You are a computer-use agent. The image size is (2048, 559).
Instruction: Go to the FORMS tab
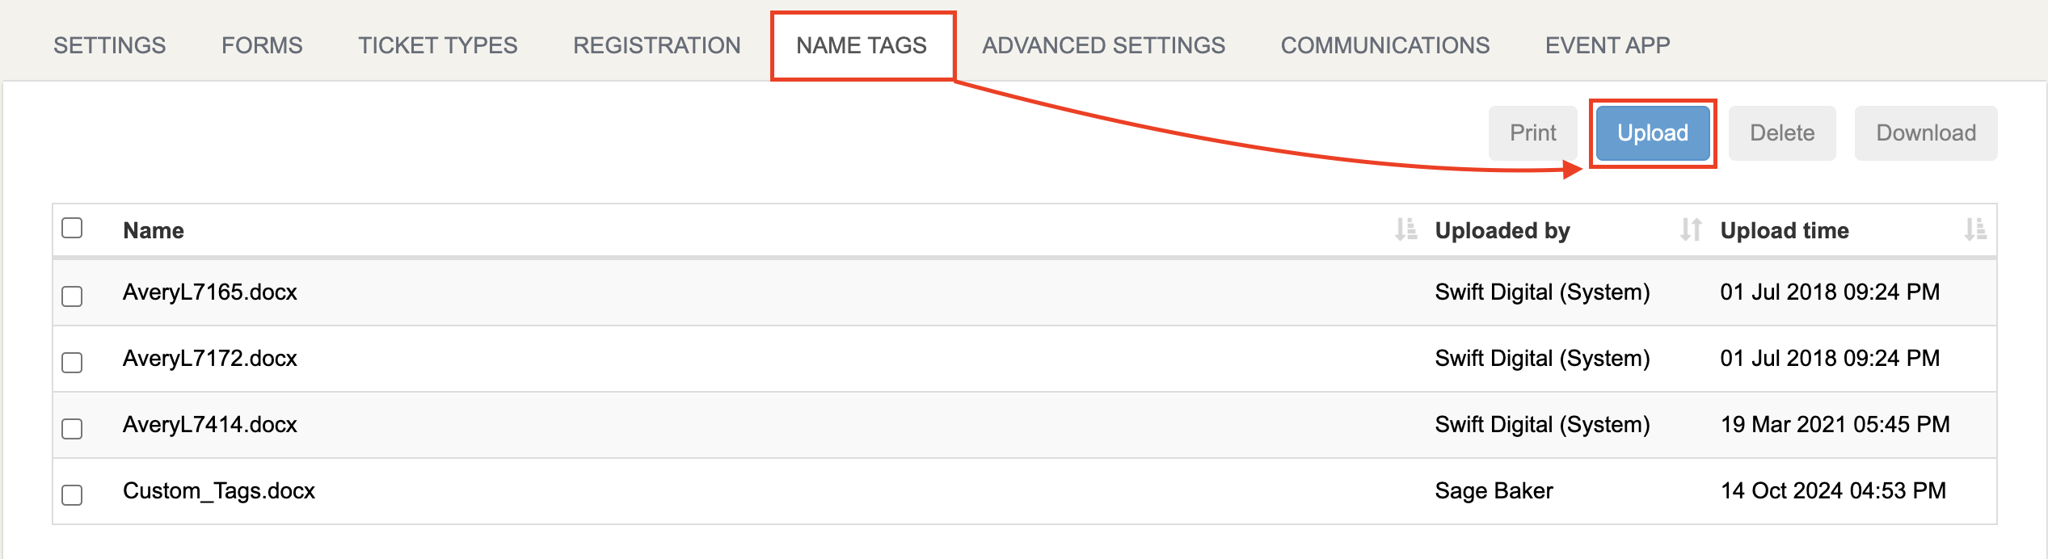(x=262, y=45)
